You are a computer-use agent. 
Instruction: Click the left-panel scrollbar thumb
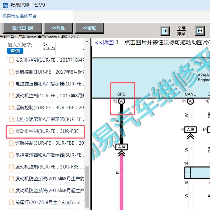(87, 187)
